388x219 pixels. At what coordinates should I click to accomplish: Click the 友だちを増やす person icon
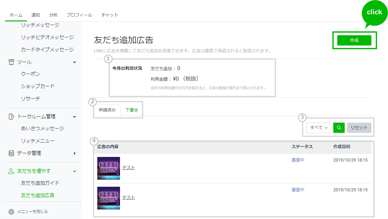click(11, 171)
